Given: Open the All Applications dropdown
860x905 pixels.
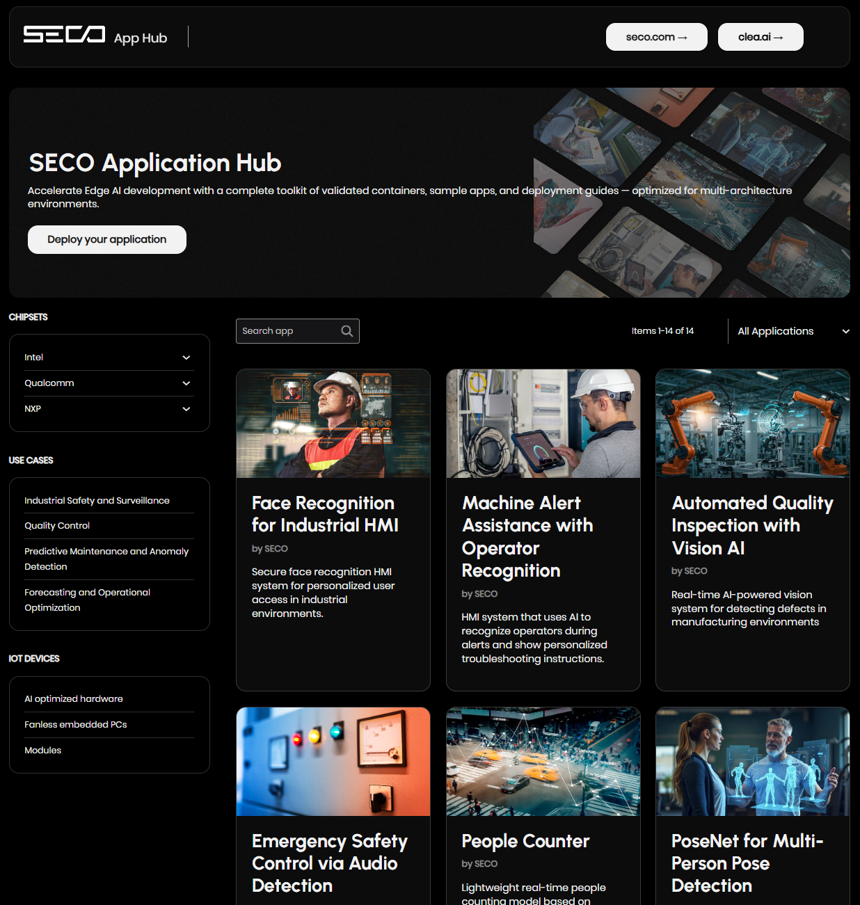Looking at the screenshot, I should pyautogui.click(x=791, y=330).
